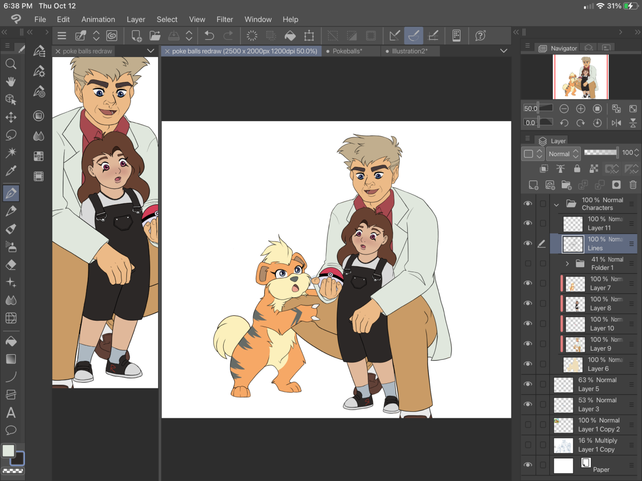This screenshot has width=642, height=481.
Task: Click the Scale/transform icon in command bar
Action: click(x=309, y=36)
